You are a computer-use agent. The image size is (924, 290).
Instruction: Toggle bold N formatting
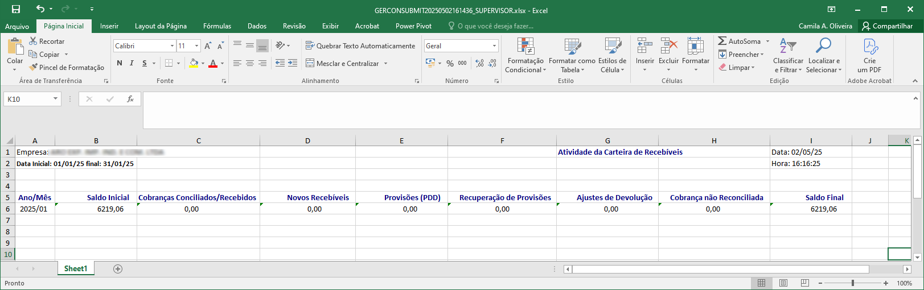(x=120, y=63)
